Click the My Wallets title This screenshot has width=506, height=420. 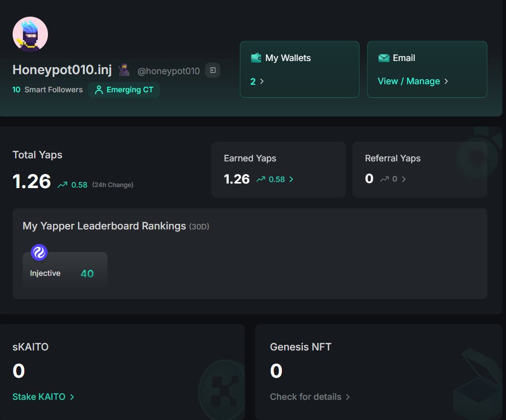point(288,58)
